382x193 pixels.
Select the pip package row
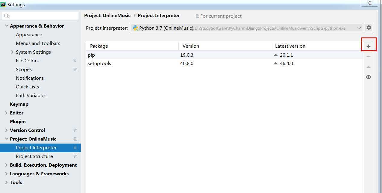225,55
